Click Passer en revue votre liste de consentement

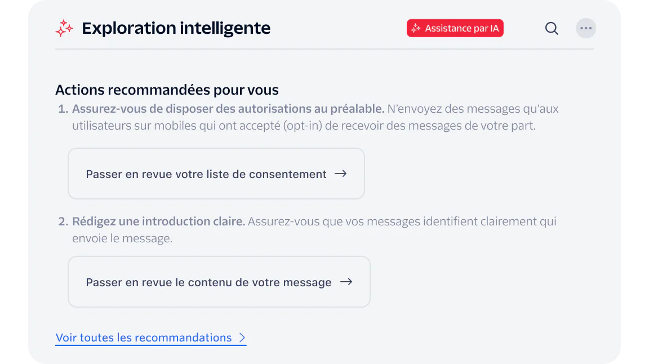tap(216, 174)
